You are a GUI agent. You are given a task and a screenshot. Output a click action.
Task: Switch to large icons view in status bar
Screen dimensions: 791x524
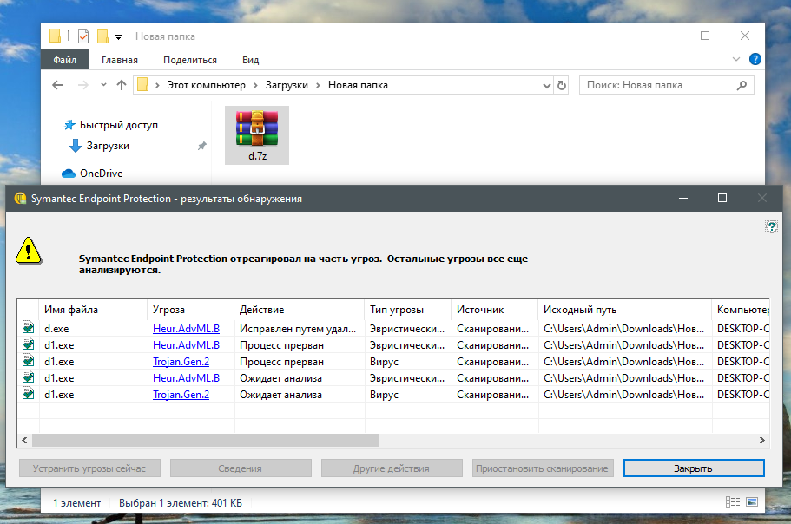point(752,501)
